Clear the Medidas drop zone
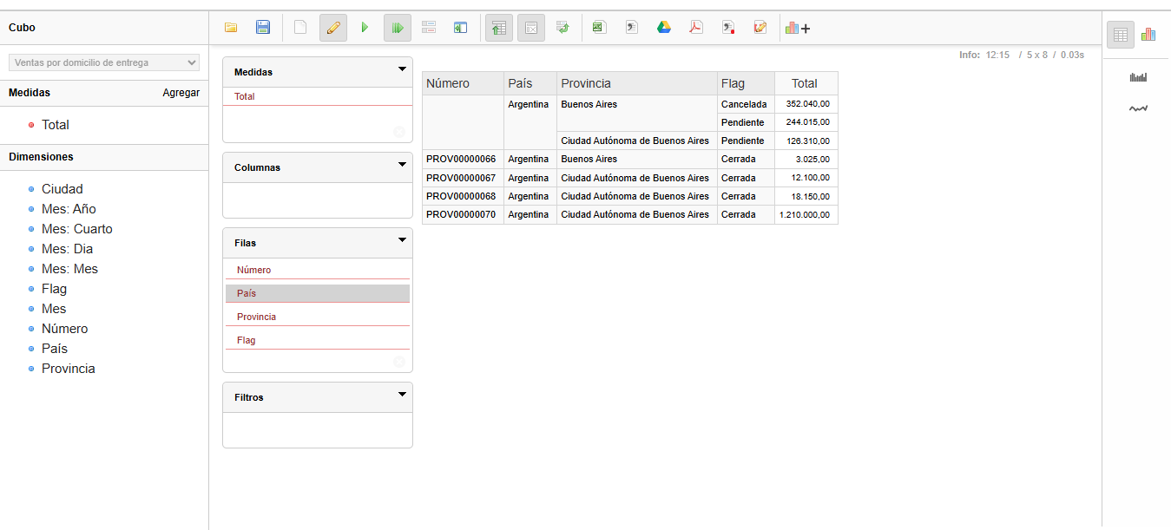This screenshot has width=1171, height=530. coord(398,132)
